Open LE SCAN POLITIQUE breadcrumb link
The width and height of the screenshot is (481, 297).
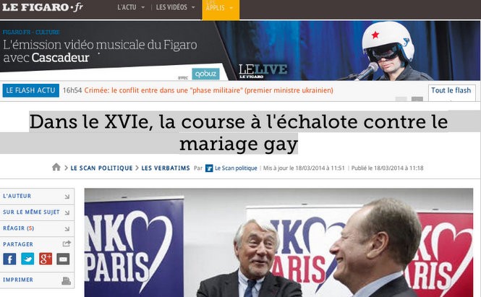(x=101, y=168)
